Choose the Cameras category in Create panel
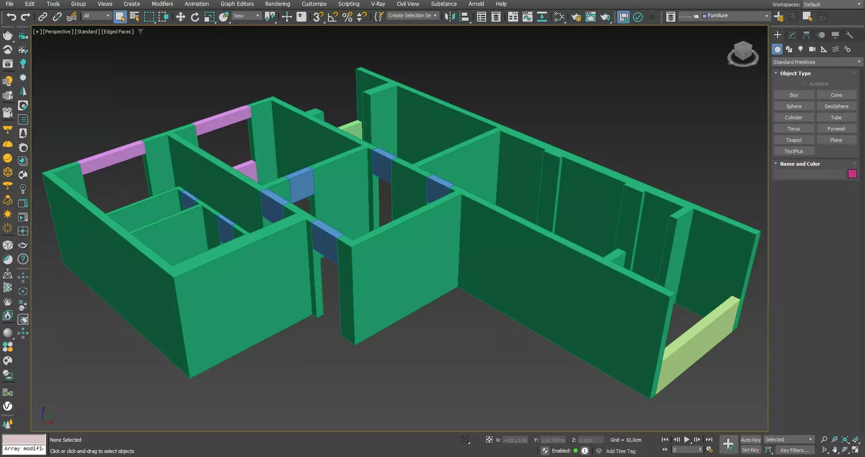865x457 pixels. [x=812, y=49]
